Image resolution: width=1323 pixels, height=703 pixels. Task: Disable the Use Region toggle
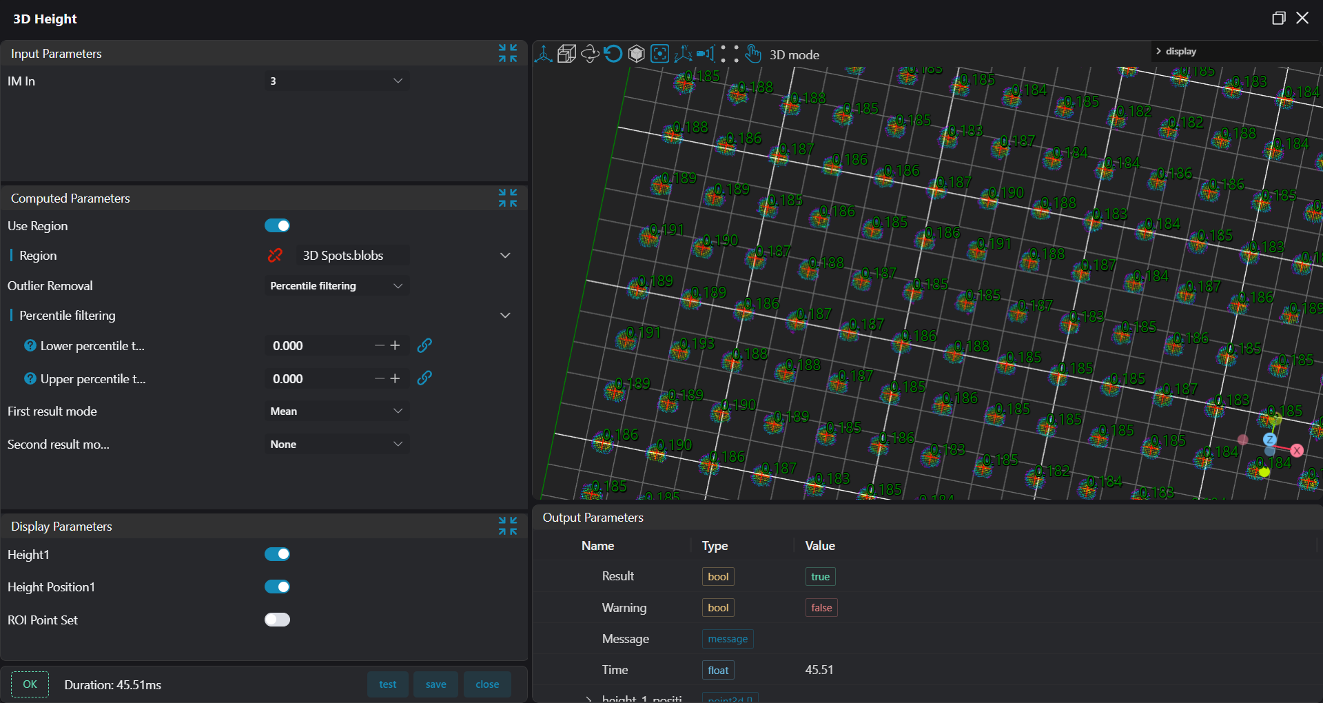[x=277, y=226]
